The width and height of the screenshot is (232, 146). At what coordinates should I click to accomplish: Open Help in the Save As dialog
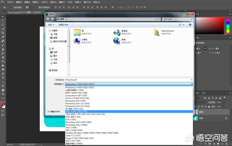coord(190,25)
